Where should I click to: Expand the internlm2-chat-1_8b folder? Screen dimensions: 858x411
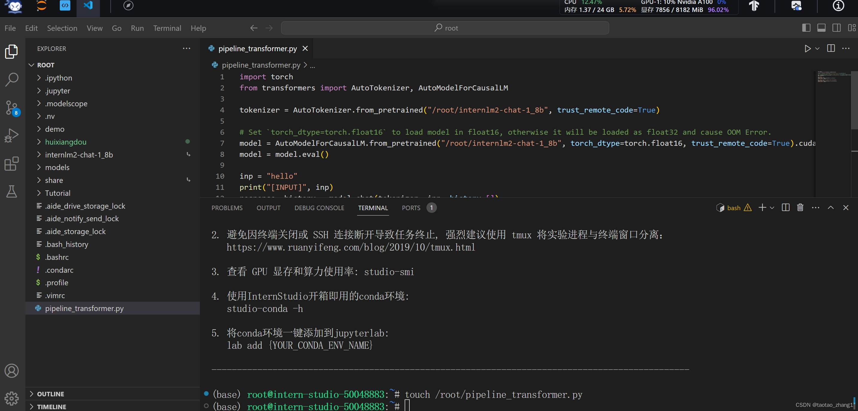point(78,155)
